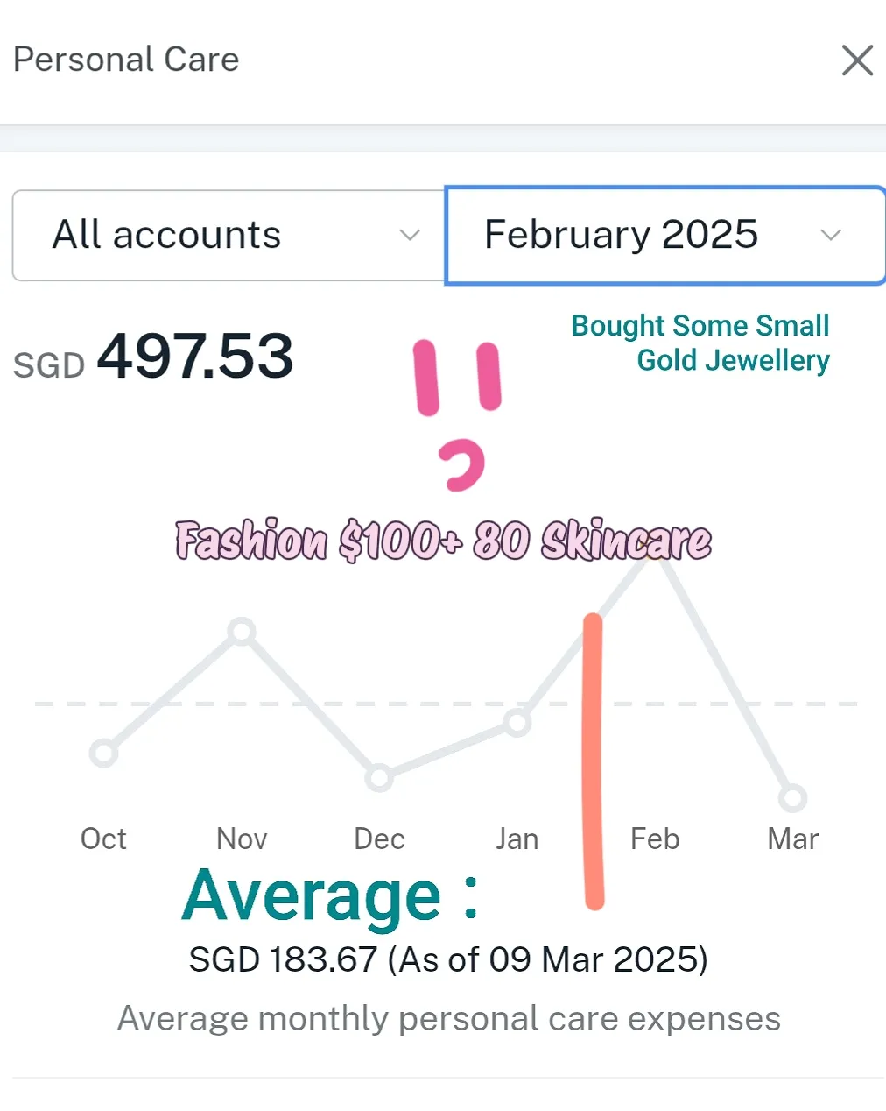Click the chevron beside February 2025
Screen dimensions: 886x1111
830,235
